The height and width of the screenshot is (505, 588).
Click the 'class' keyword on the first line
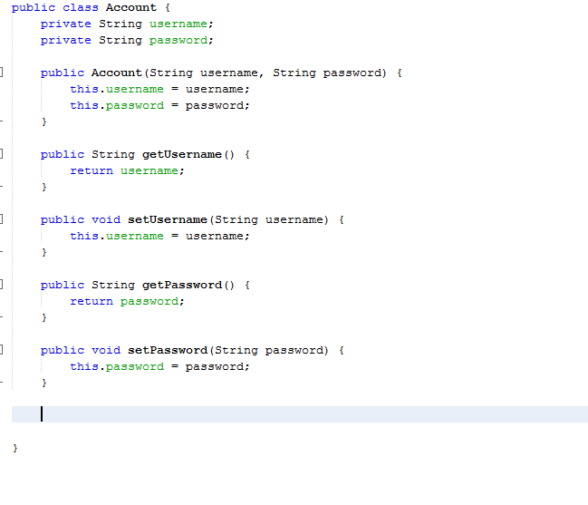[81, 7]
